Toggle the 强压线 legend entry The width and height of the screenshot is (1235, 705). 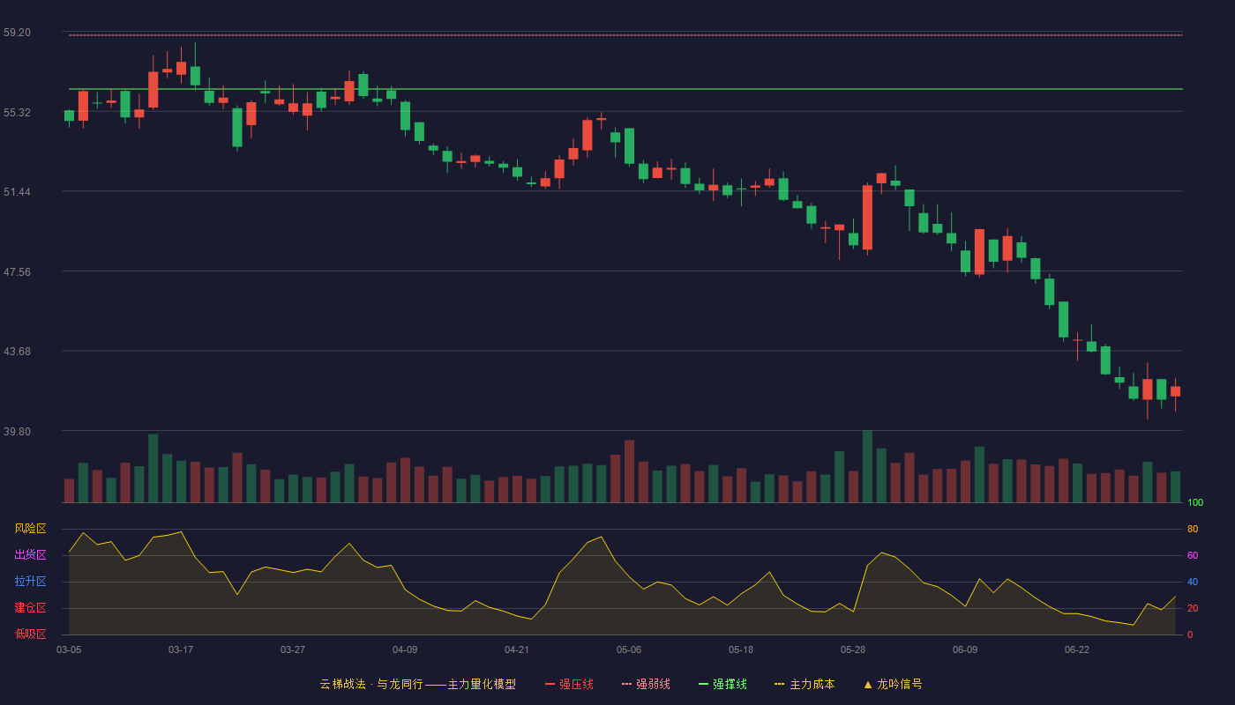[569, 684]
